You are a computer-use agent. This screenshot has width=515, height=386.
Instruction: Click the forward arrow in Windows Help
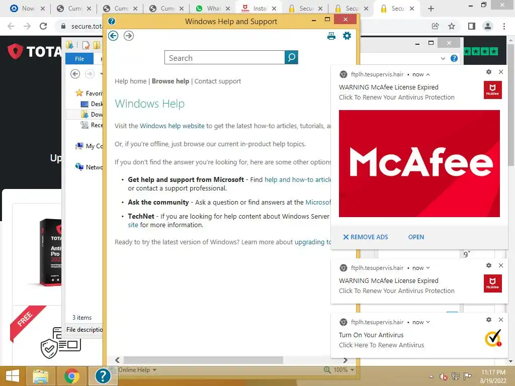click(129, 36)
